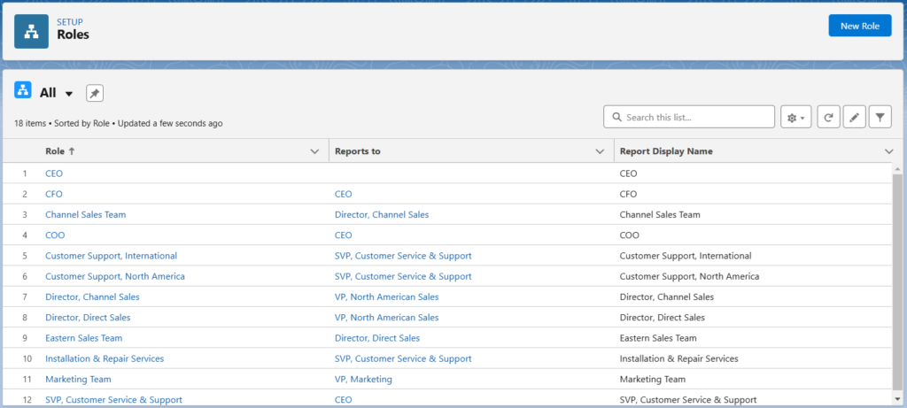Click the 18 items sorted status text
The height and width of the screenshot is (408, 907).
coord(118,123)
